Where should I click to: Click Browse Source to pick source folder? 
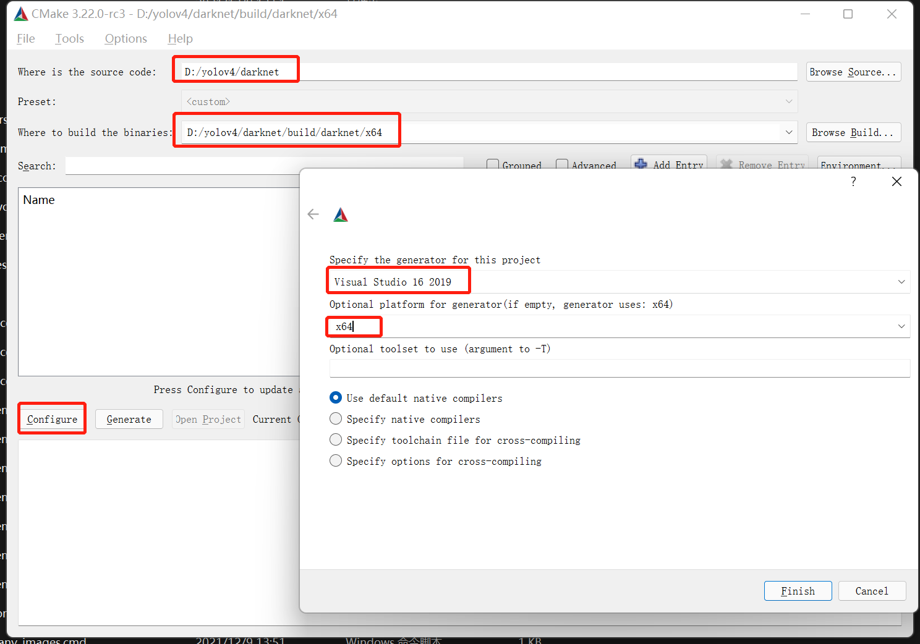coord(853,71)
